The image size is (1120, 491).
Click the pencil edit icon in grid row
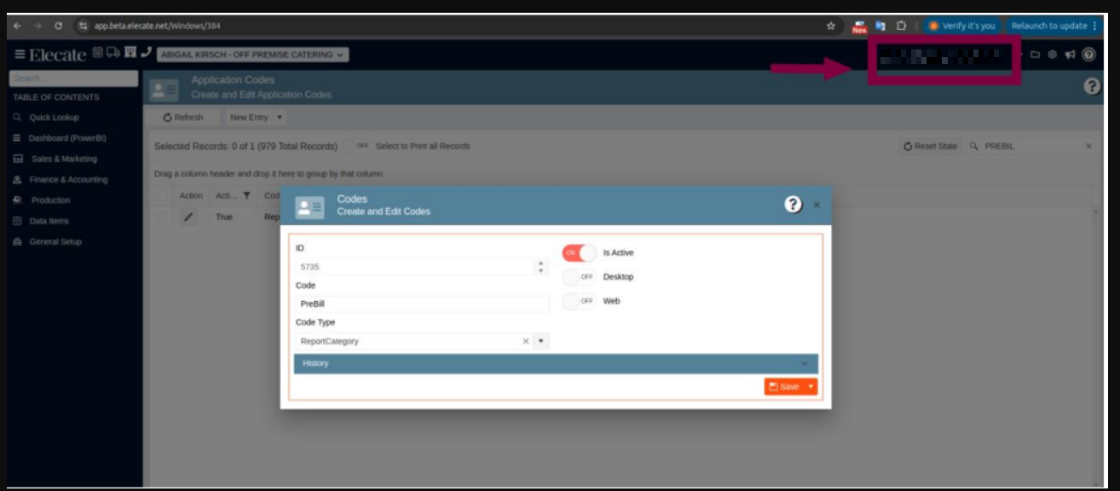pos(188,217)
